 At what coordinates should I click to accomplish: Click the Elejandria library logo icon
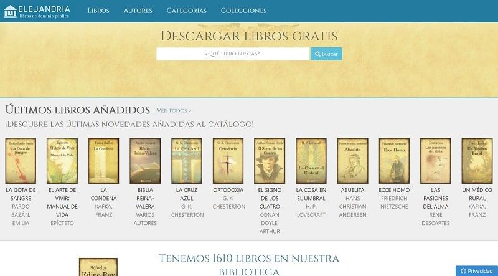click(10, 12)
